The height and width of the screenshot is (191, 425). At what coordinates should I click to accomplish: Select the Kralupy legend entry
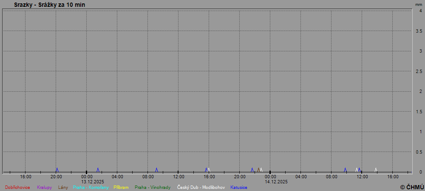coord(44,187)
